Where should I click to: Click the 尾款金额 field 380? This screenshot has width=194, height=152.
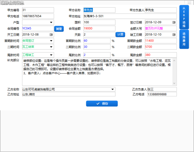pyautogui.click(x=161, y=55)
